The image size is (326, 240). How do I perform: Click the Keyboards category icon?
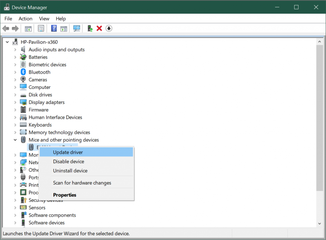tap(23, 125)
